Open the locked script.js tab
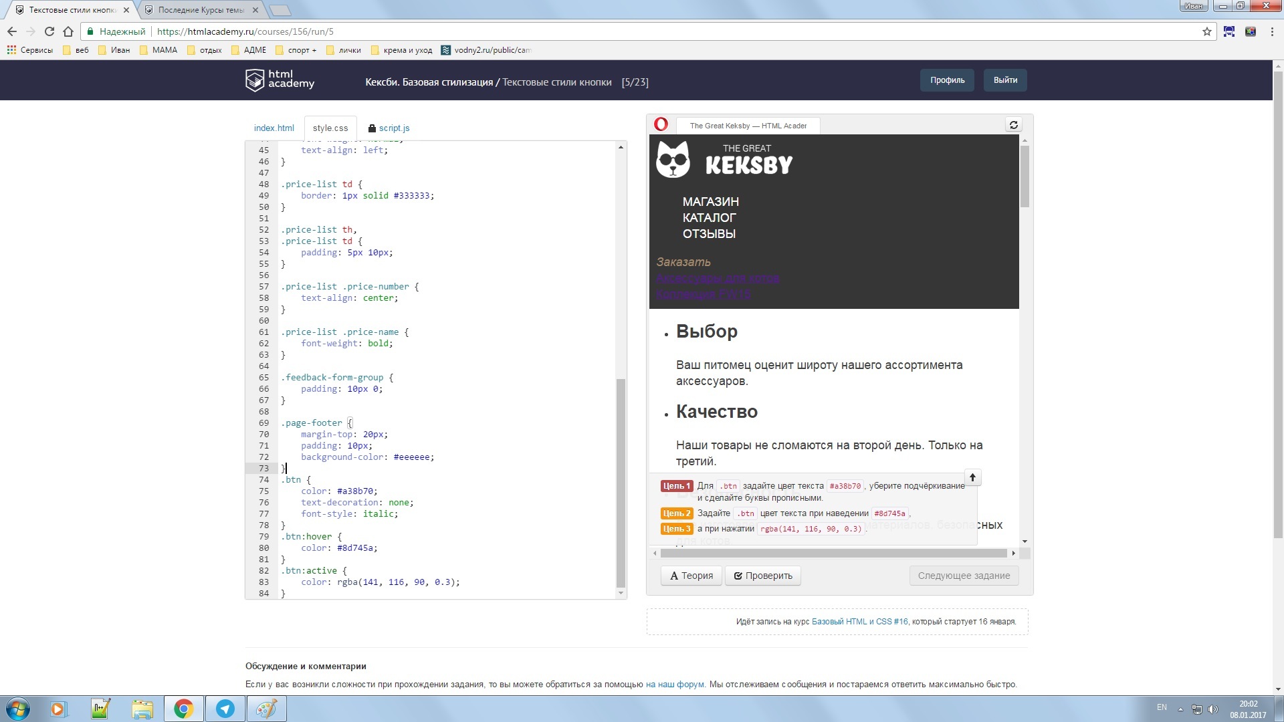Viewport: 1284px width, 722px height. tap(389, 128)
